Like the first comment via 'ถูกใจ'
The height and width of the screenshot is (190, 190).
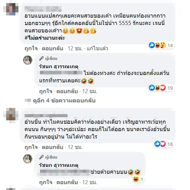[31, 48]
